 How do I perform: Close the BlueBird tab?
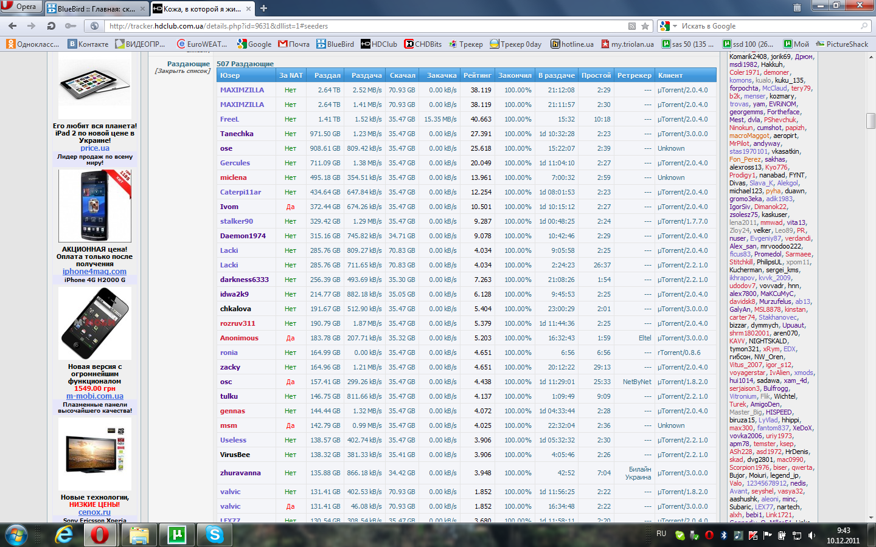[142, 9]
